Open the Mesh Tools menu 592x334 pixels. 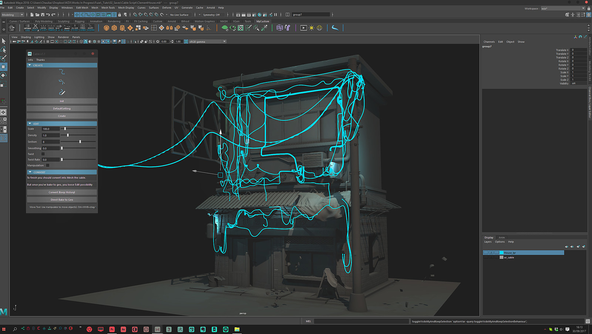(108, 7)
